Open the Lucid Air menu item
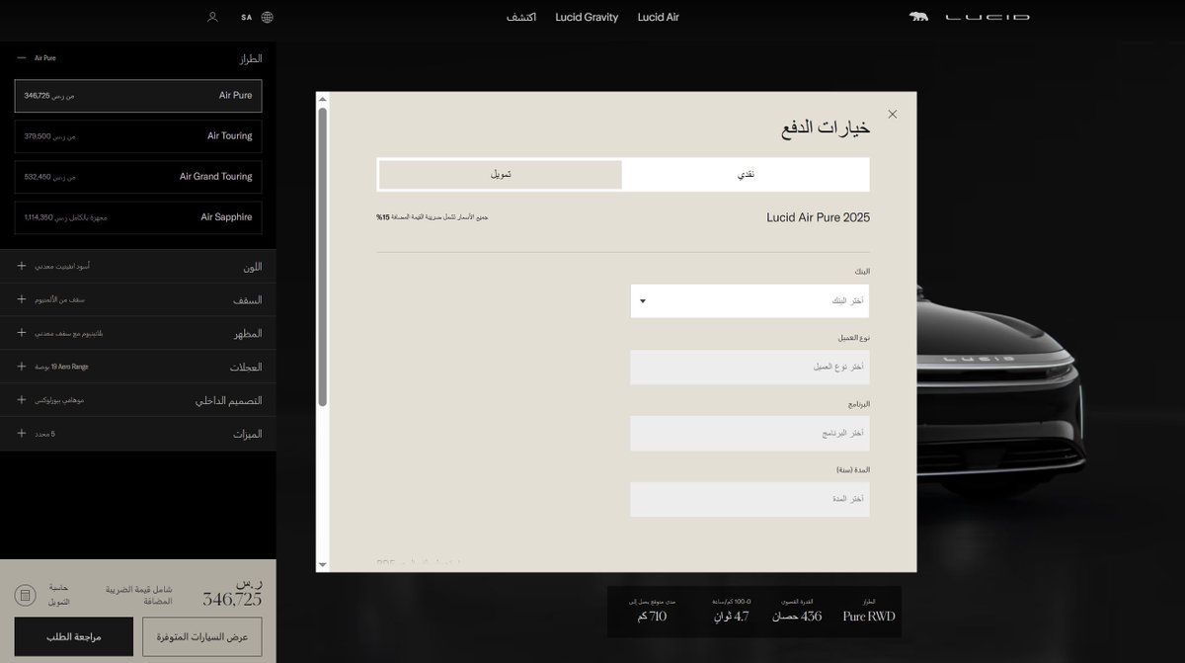This screenshot has width=1185, height=663. click(x=659, y=17)
